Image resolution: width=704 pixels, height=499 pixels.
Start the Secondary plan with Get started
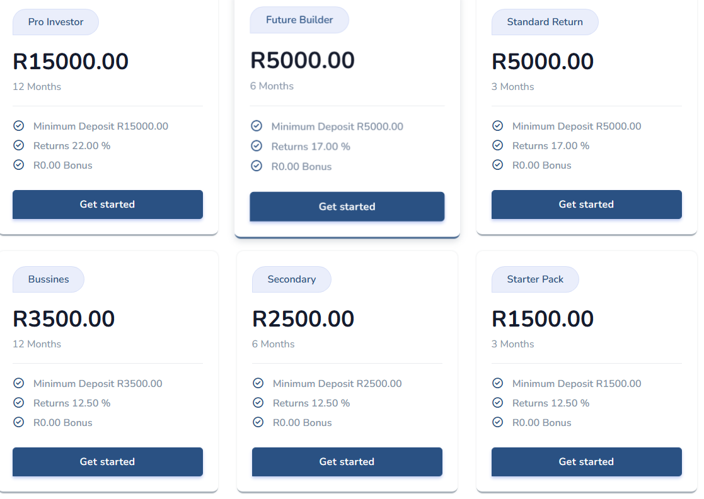click(x=347, y=462)
